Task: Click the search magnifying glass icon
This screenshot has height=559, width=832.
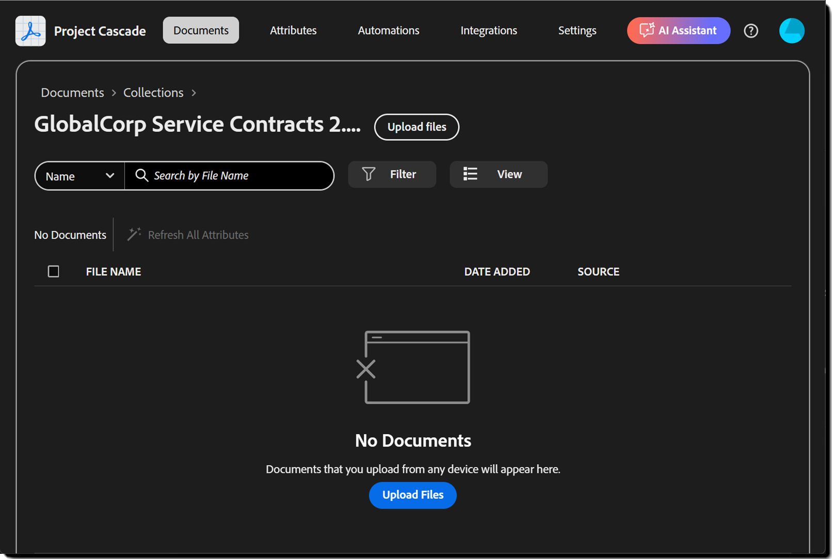Action: coord(141,176)
